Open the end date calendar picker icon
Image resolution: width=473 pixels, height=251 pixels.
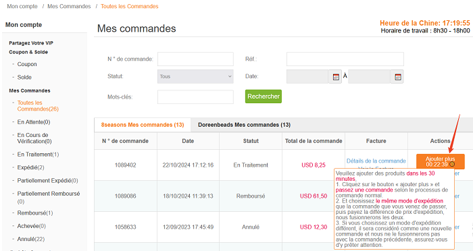tap(397, 77)
